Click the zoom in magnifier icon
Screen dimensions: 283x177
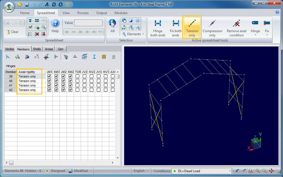(x=258, y=171)
